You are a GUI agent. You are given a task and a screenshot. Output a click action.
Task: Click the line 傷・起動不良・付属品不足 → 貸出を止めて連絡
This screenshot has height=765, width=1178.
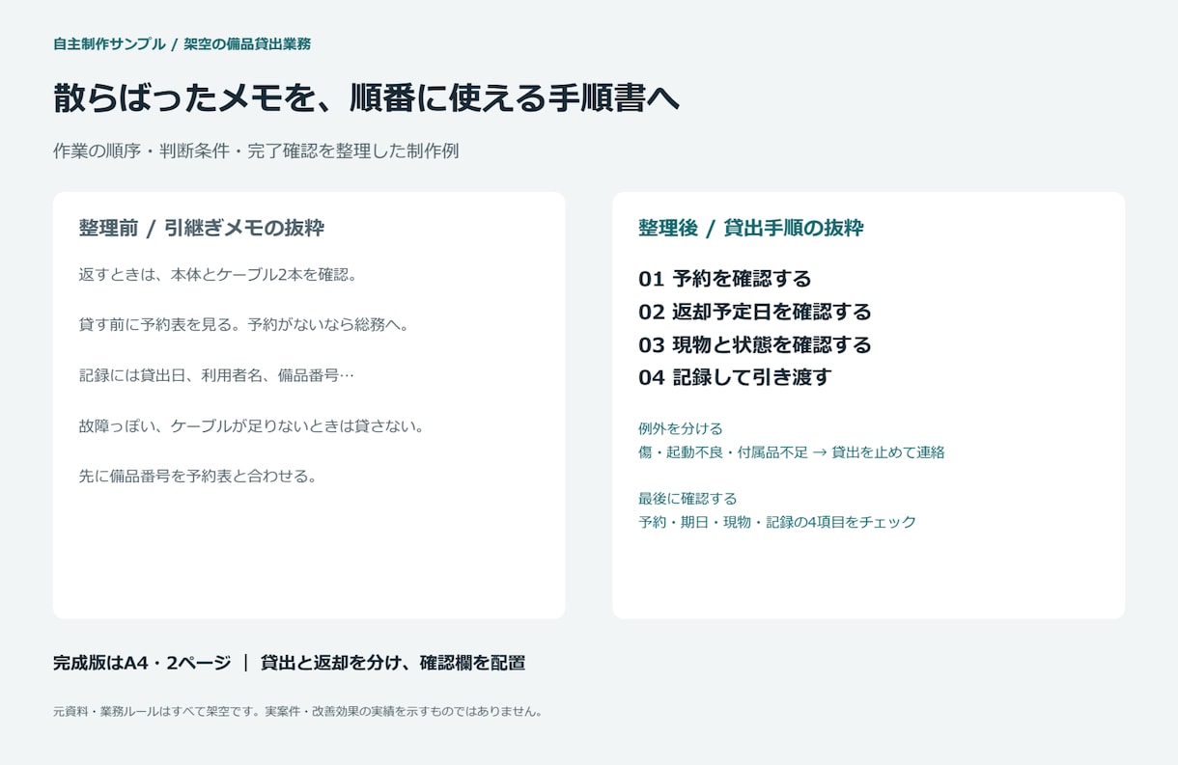(x=792, y=452)
